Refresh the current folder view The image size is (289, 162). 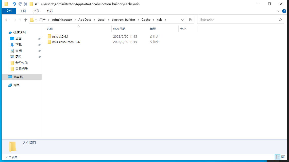coord(190,20)
